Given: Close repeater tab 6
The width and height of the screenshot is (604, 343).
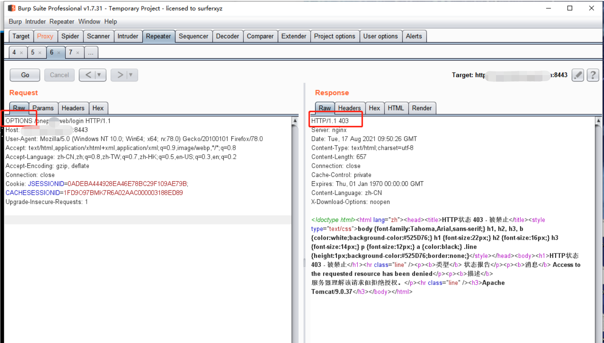Looking at the screenshot, I should (x=59, y=52).
